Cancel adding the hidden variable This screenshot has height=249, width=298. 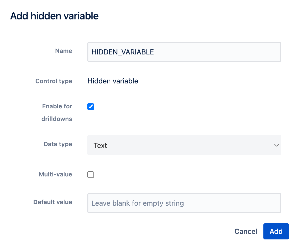click(245, 231)
